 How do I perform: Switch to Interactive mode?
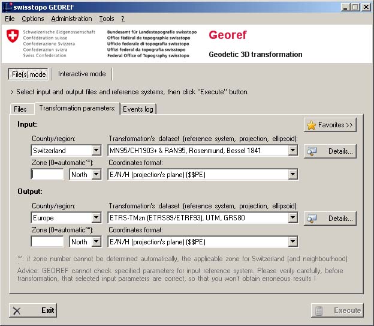[x=82, y=74]
